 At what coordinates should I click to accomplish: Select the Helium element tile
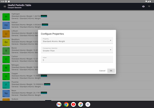(6, 25)
